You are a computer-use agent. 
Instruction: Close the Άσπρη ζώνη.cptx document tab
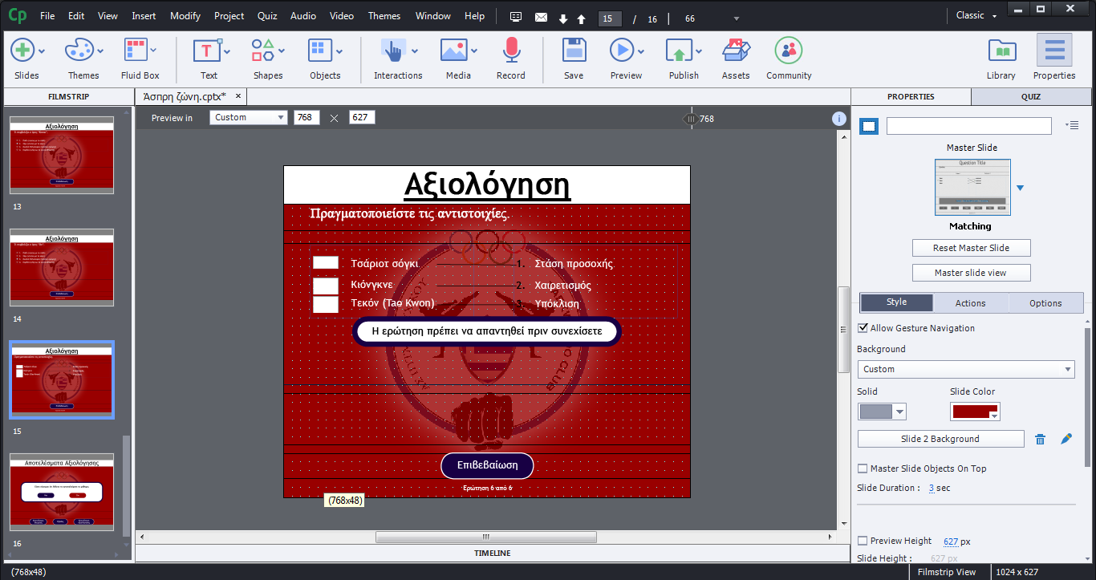click(239, 96)
